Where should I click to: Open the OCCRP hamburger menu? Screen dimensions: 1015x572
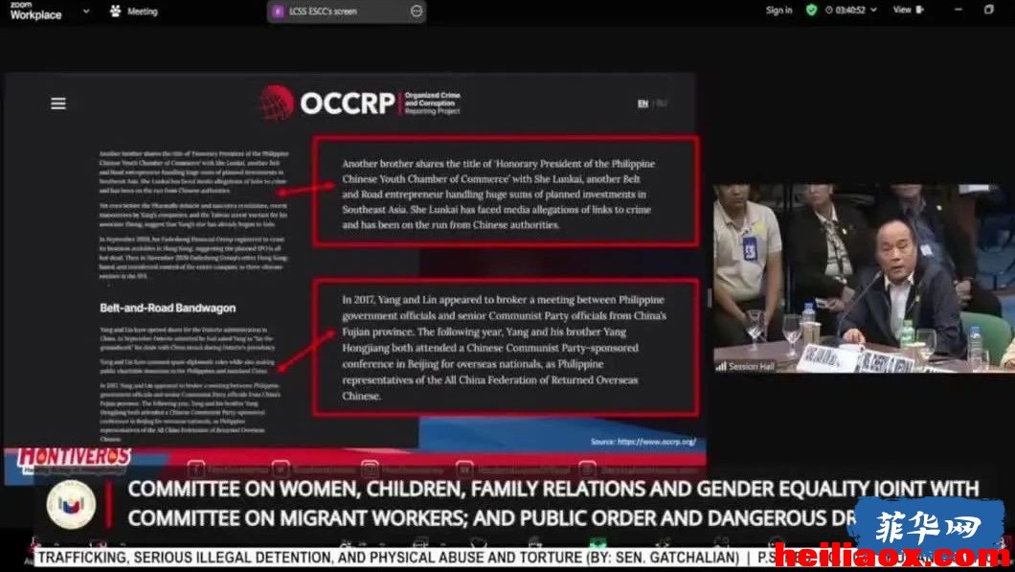click(x=58, y=103)
